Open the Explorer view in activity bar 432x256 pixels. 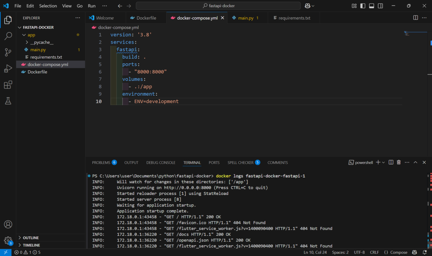tap(8, 20)
